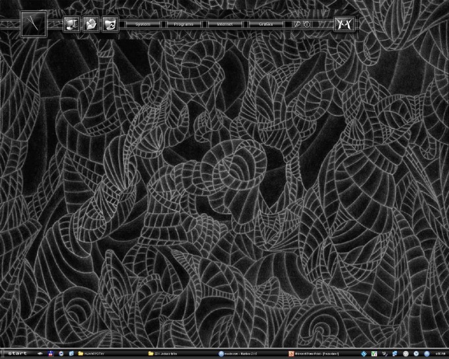Switch to the '22.f' folder taskbar window
The width and height of the screenshot is (449, 359).
182,354
